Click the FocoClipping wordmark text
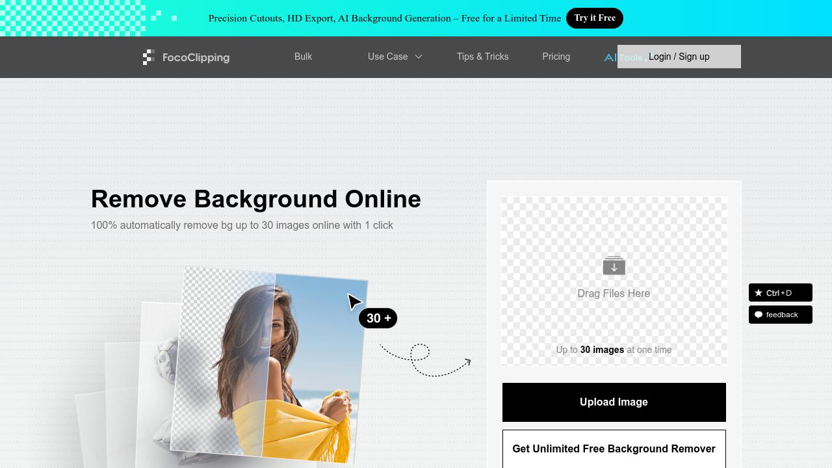Image resolution: width=832 pixels, height=468 pixels. tap(196, 57)
